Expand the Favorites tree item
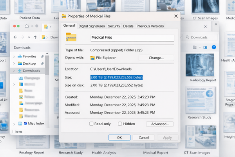The width and height of the screenshot is (235, 157). [14, 56]
